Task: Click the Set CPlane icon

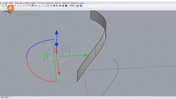Action: point(39,5)
